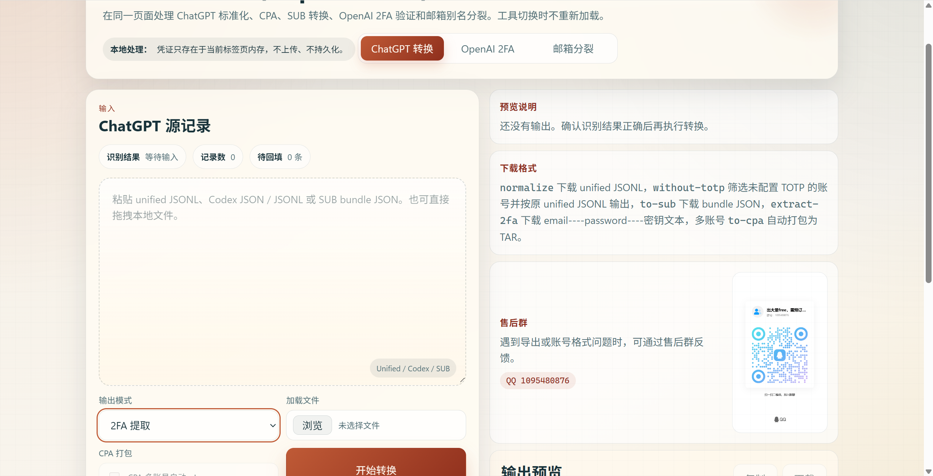Image resolution: width=933 pixels, height=476 pixels.
Task: Click the page scrollbar up arrow
Action: [x=929, y=5]
